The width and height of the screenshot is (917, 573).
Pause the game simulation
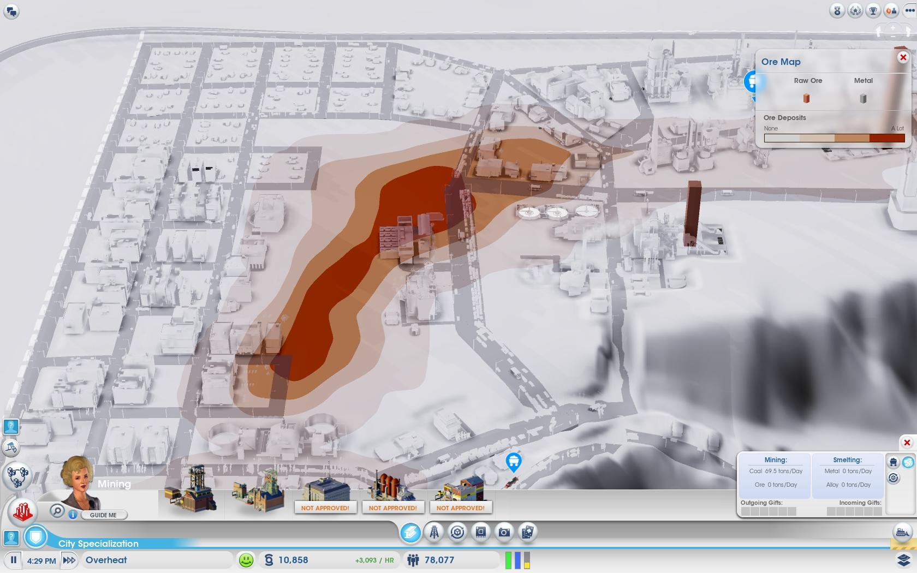[x=14, y=560]
